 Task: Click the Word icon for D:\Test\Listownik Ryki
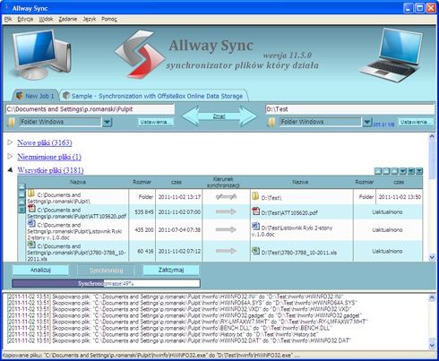255,226
